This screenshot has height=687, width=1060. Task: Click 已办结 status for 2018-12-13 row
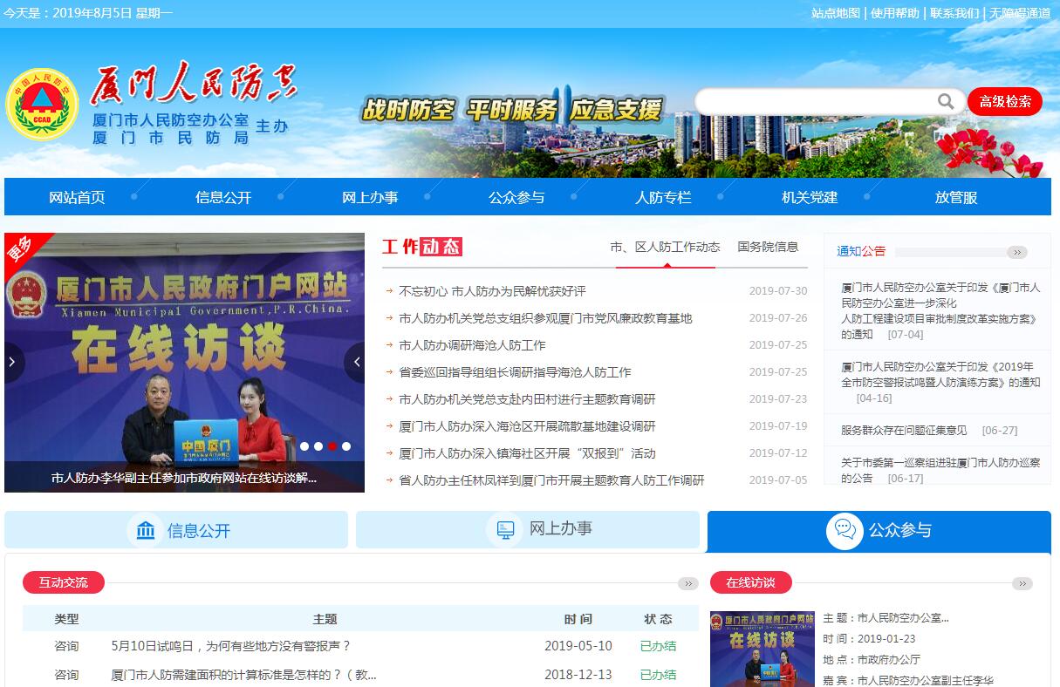click(658, 675)
